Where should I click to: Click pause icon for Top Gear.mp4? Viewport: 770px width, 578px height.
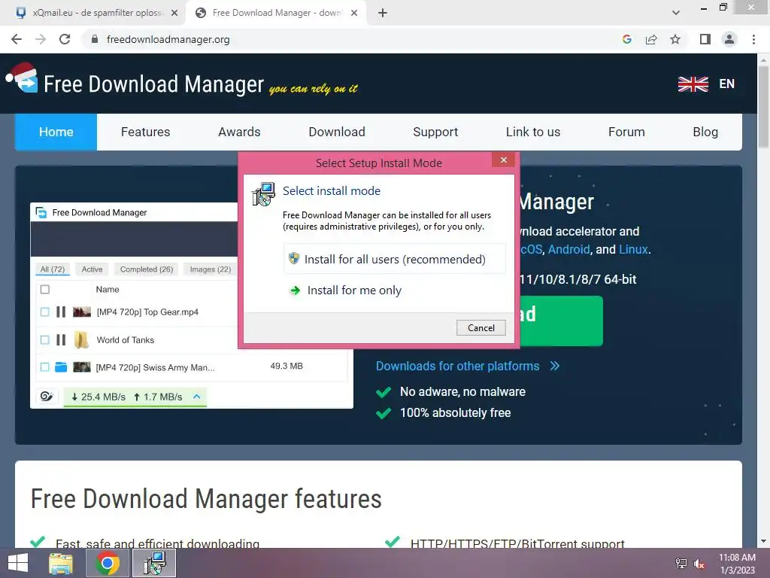(61, 312)
